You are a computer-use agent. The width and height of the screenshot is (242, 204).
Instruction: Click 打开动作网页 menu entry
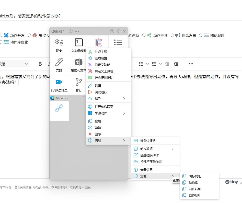coord(108,107)
